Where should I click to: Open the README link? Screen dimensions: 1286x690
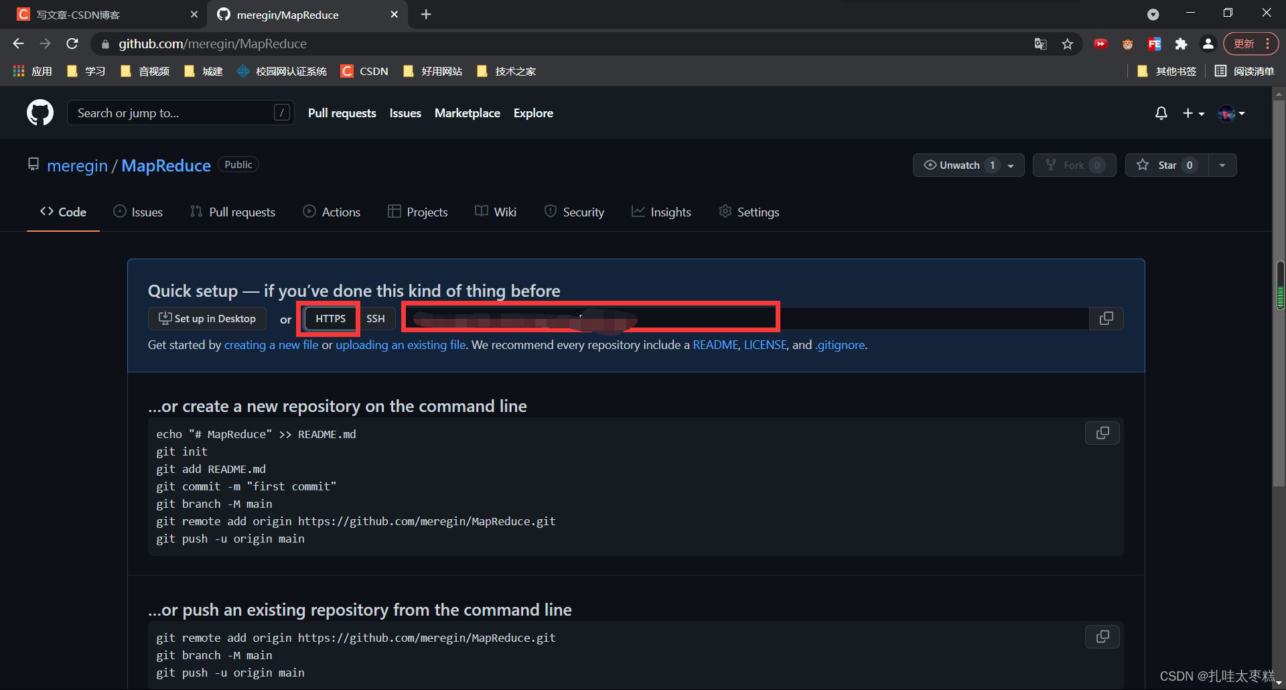tap(715, 345)
